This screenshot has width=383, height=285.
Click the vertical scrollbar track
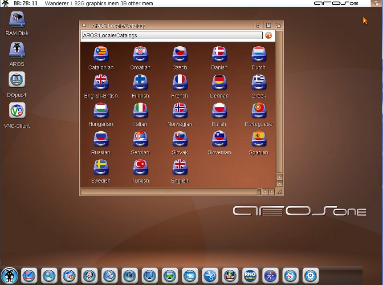[280, 102]
